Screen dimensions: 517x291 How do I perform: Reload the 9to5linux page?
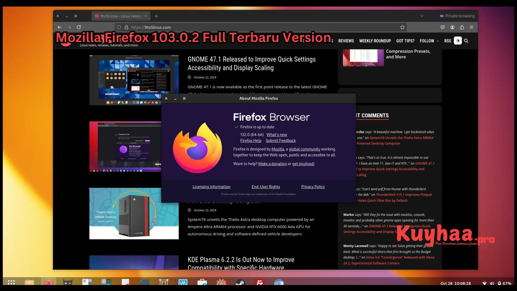coord(79,27)
